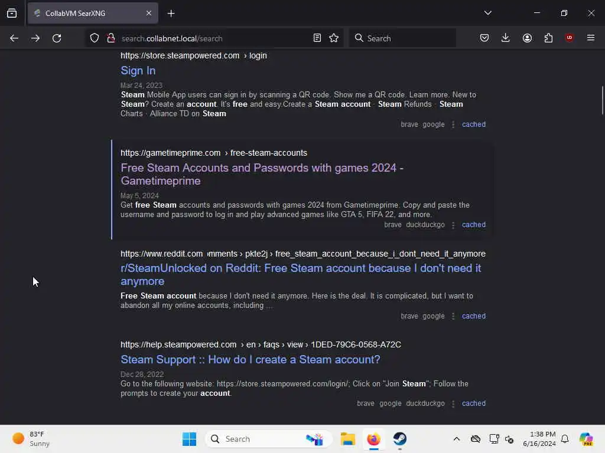Reload the current page
Screen dimensions: 605x453
[x=57, y=38]
